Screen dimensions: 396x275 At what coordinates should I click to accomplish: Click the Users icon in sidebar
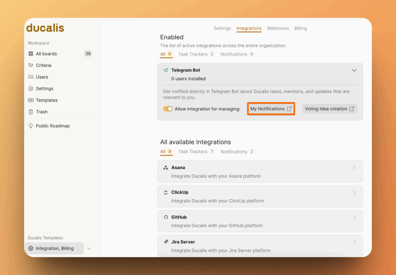point(31,77)
